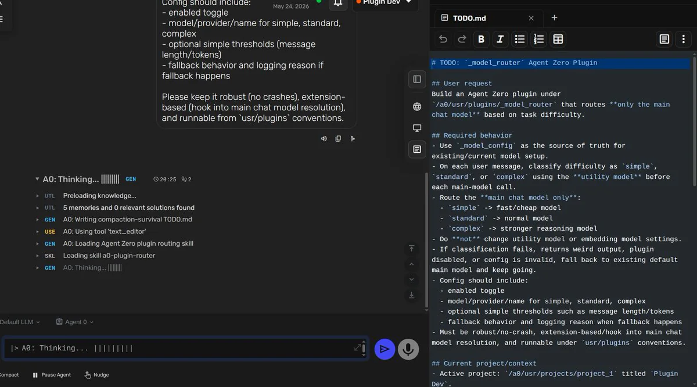Click the document view icon beside the three-dot menu

coord(664,39)
